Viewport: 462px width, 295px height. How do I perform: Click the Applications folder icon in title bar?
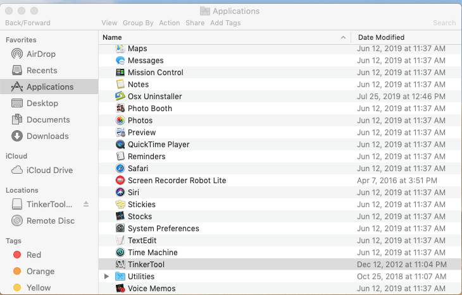pos(205,11)
